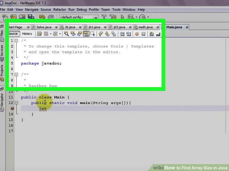
Task: Click the Save All toolbar icon
Action: click(x=31, y=17)
